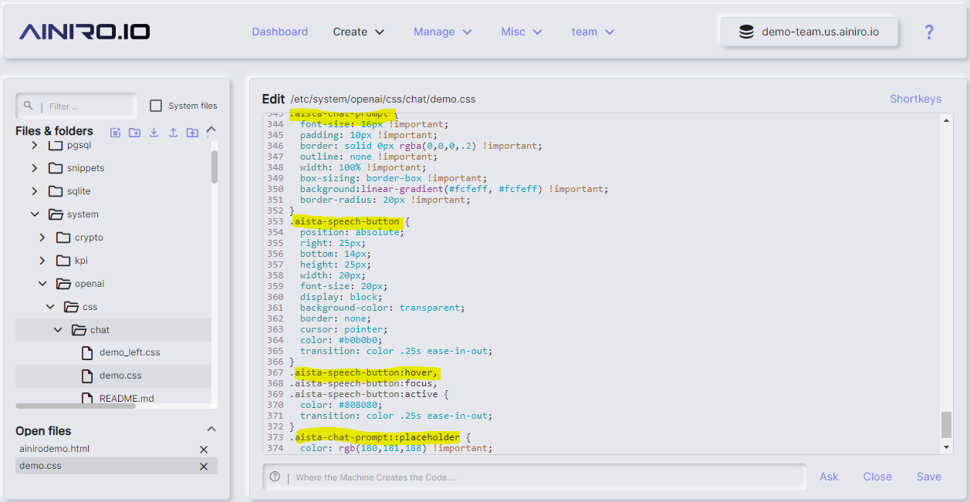Collapse the css folder chevron

[x=50, y=306]
